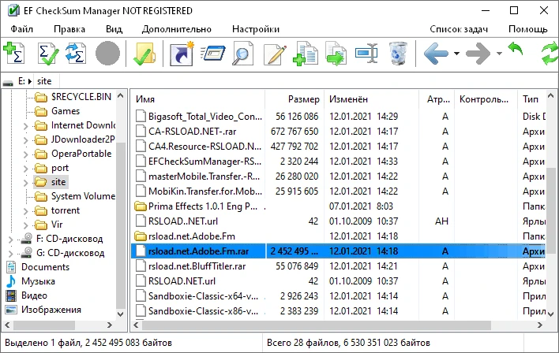559x353 pixels.
Task: Click the update checksum icon with blue arrows
Action: (x=76, y=54)
